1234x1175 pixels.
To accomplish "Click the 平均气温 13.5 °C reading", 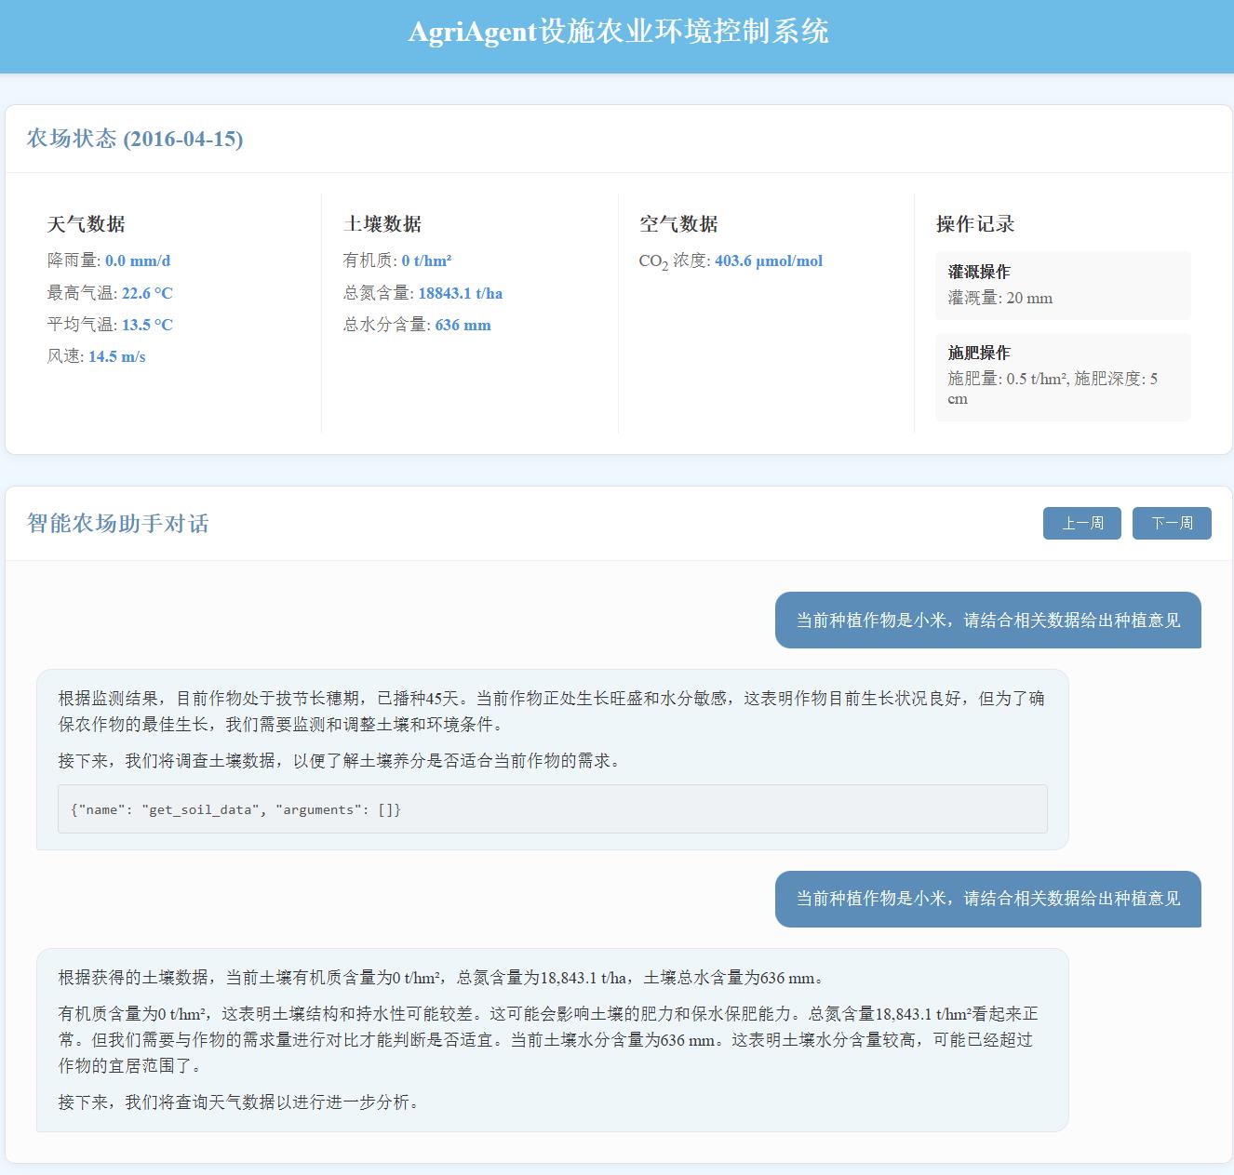I will (147, 325).
